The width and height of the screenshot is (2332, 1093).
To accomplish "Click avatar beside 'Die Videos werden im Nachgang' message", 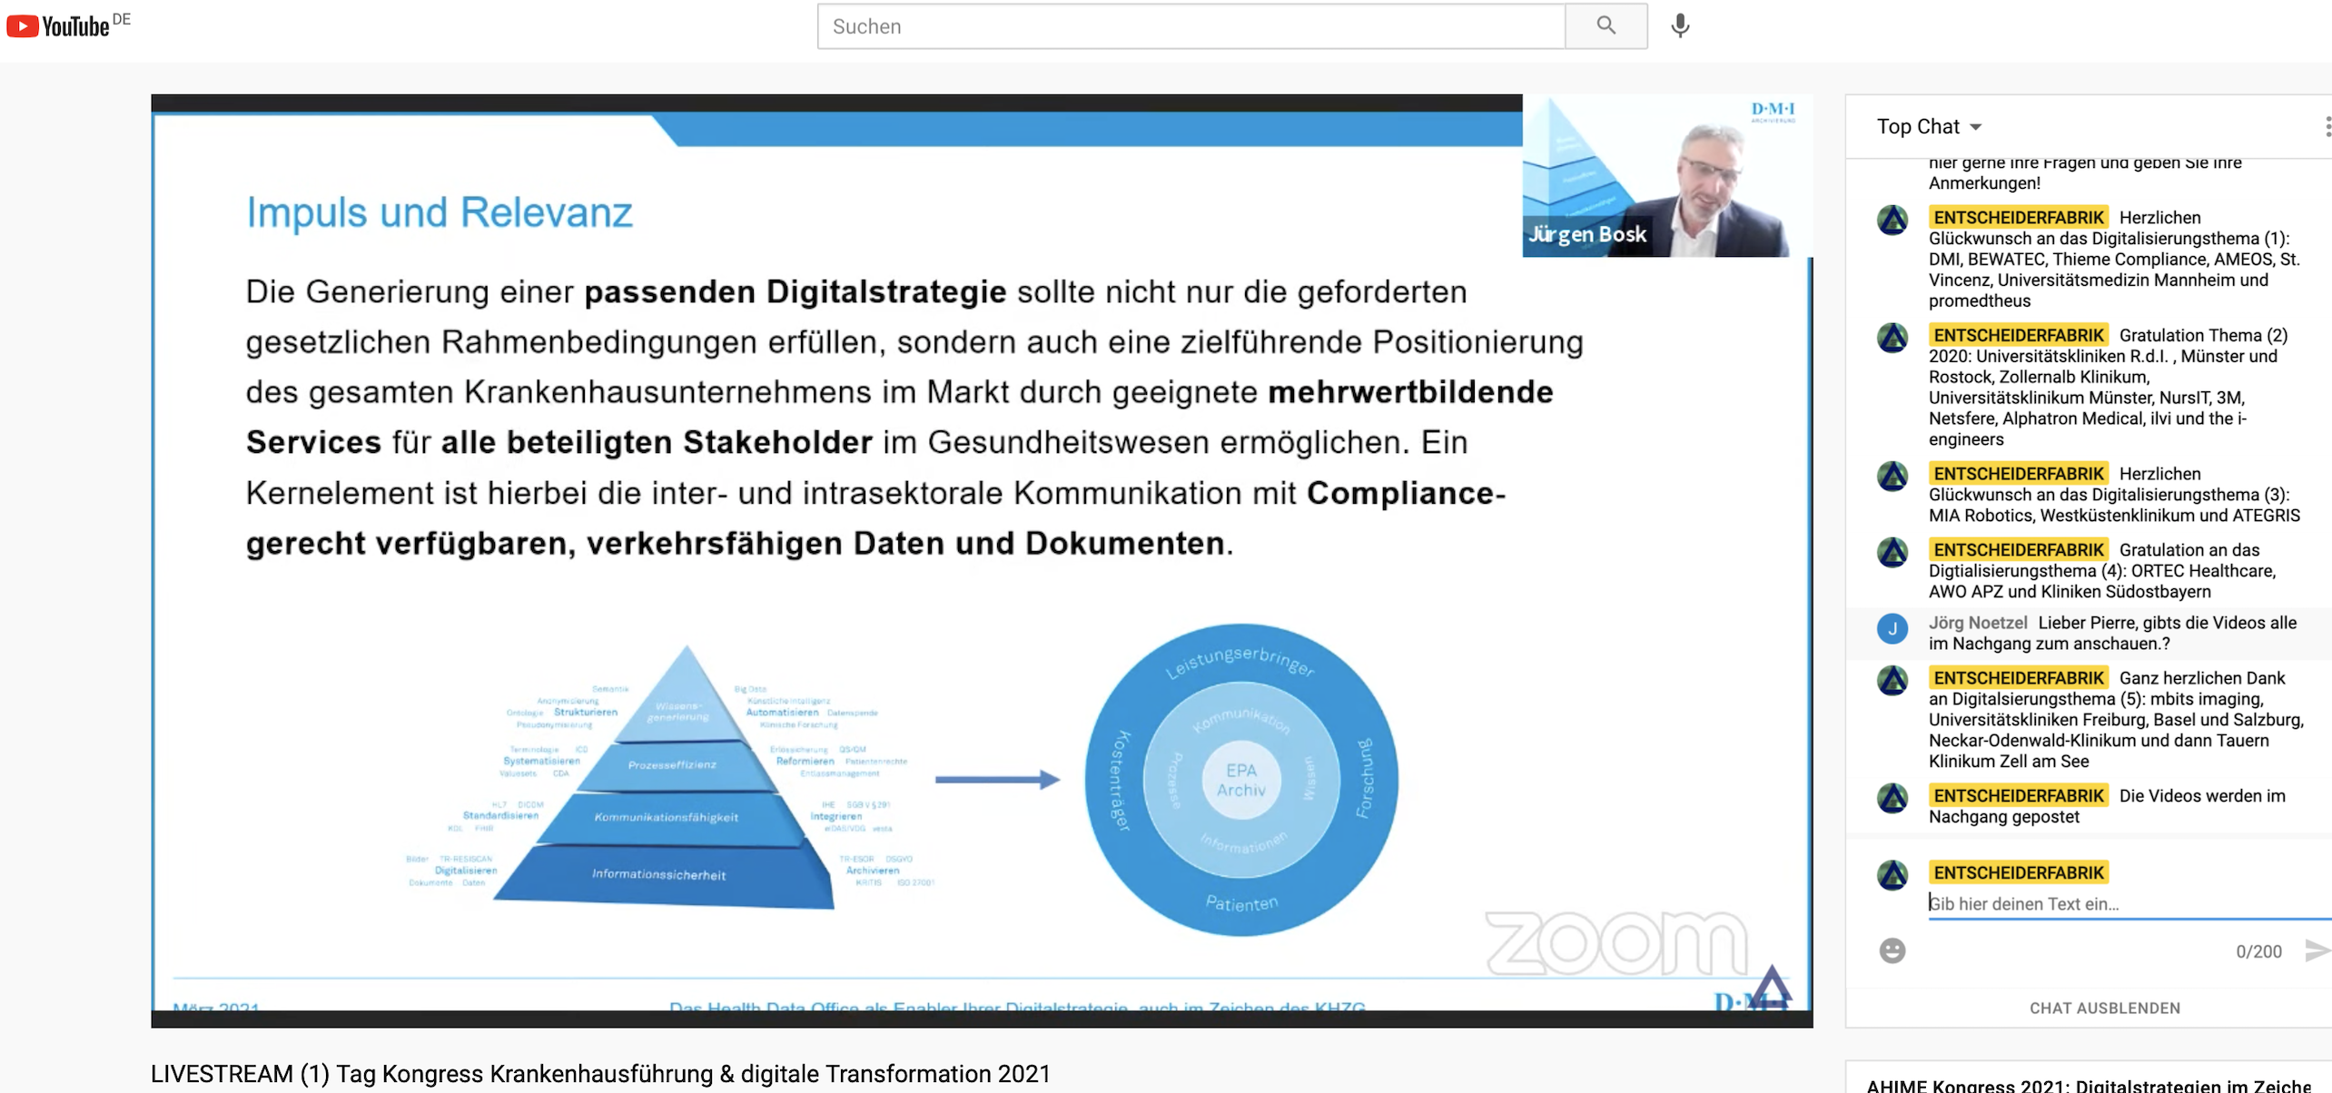I will click(1892, 798).
